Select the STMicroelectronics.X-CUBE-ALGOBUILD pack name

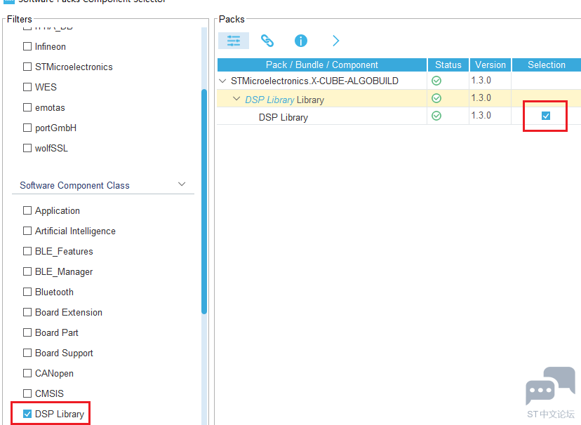pos(314,81)
